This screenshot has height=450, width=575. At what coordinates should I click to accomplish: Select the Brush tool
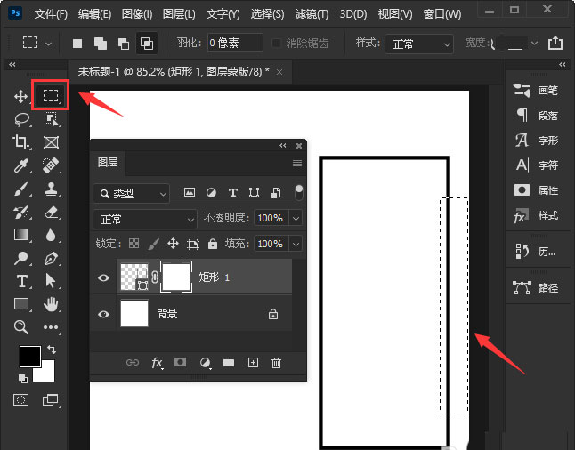pos(20,189)
